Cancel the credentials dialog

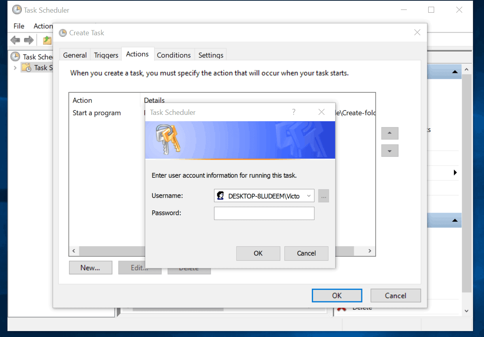306,253
